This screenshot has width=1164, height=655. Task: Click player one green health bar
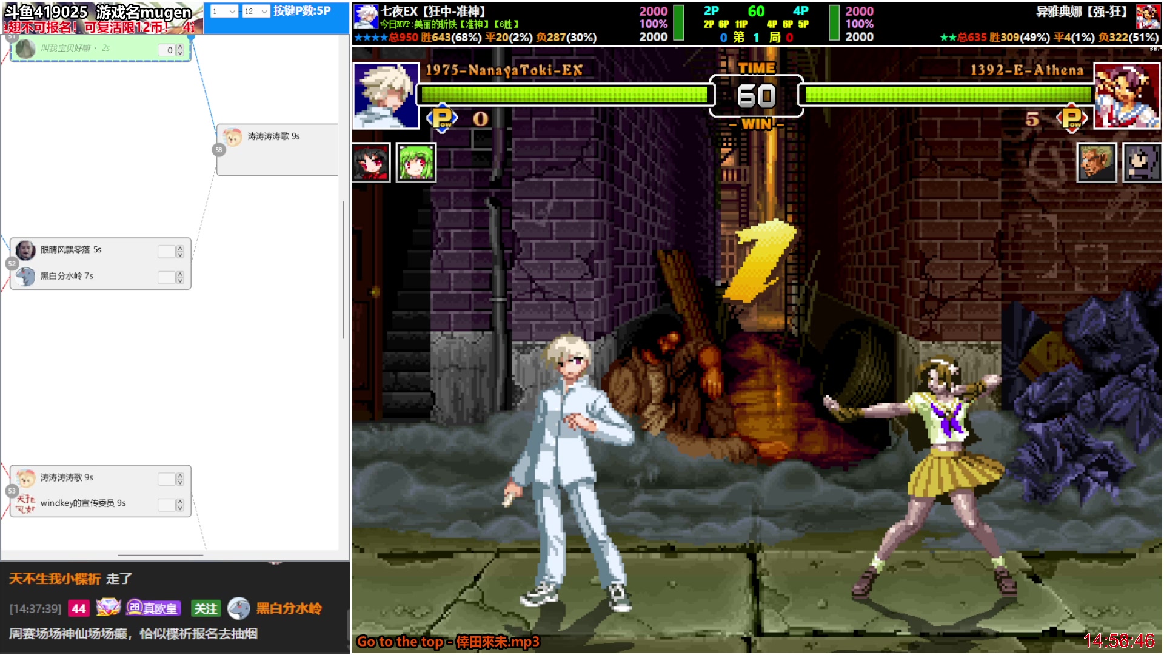click(x=564, y=95)
